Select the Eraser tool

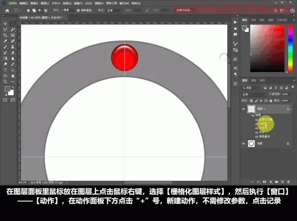pyautogui.click(x=13, y=53)
